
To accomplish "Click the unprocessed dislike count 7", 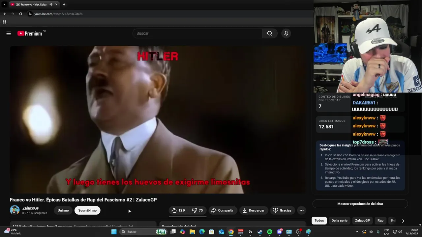I will (x=320, y=106).
